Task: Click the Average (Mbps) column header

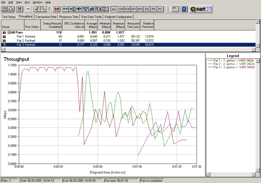Action: point(91,25)
